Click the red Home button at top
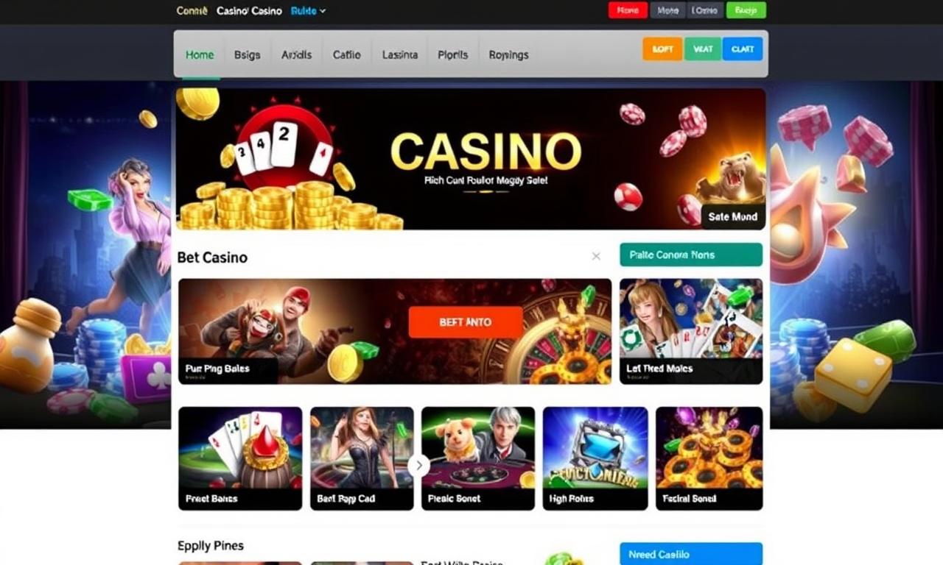Screen dimensions: 943x565 coord(628,10)
